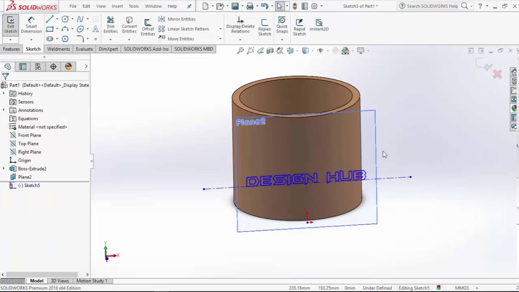Open the PropertyManager tab
519x292 pixels.
coord(23,67)
